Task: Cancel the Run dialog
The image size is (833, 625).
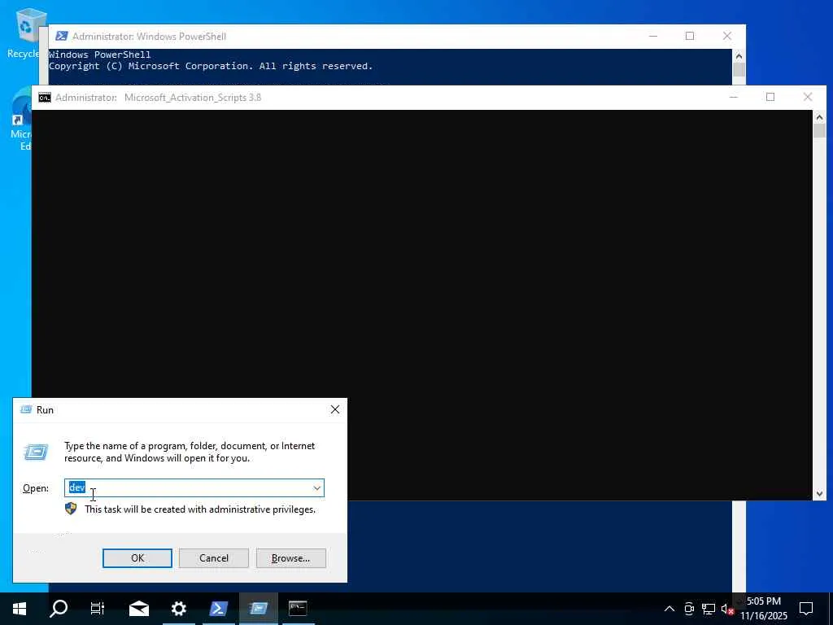Action: coord(214,558)
